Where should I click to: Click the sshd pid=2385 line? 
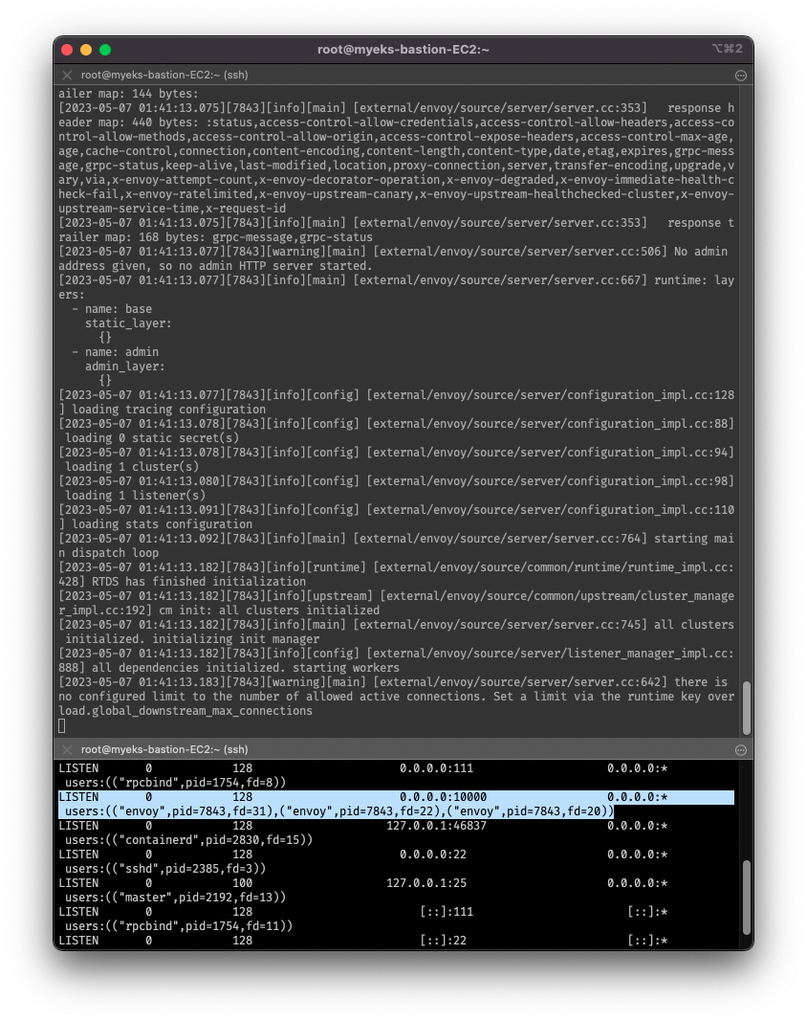[x=165, y=869]
